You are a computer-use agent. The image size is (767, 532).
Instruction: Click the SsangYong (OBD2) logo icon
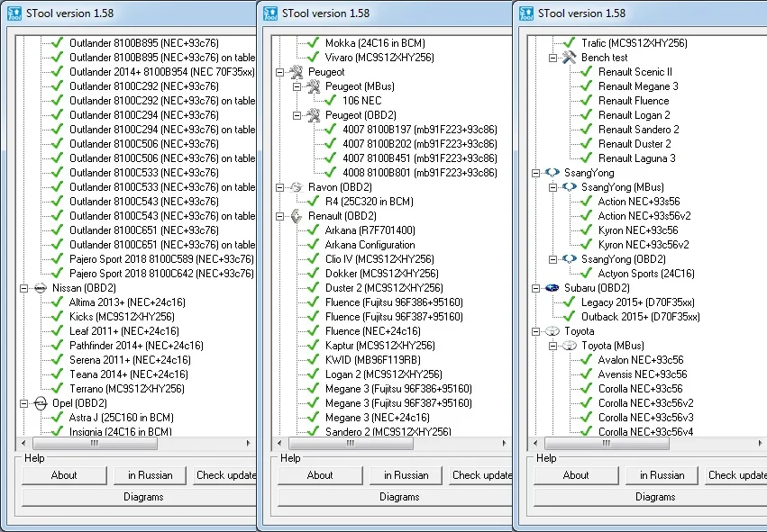[569, 259]
